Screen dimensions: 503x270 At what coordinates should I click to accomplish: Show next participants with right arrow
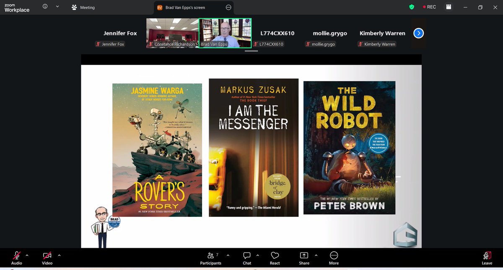coord(418,33)
